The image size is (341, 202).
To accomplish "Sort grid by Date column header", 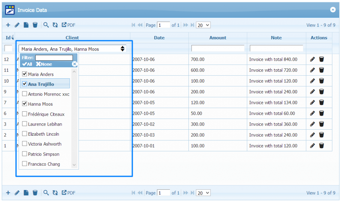I will 159,38.
